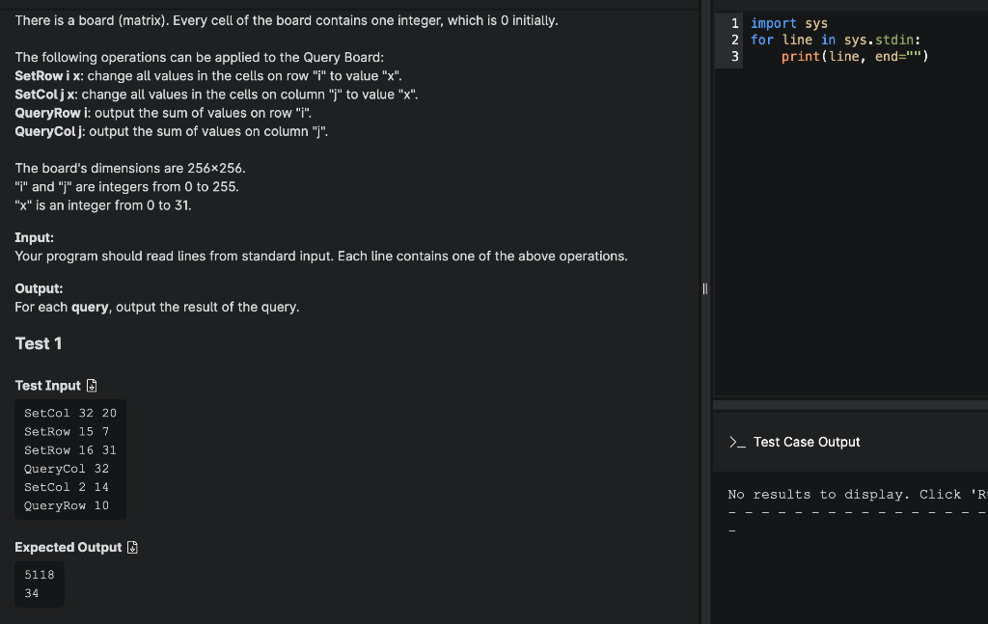The height and width of the screenshot is (624, 988).
Task: Select the SetCol 32 20 line in Test Input
Action: tap(69, 412)
